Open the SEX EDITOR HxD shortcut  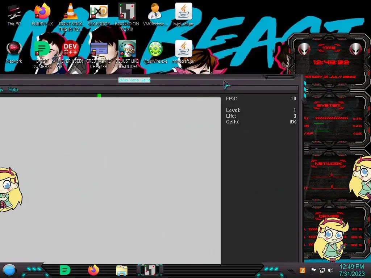coord(99,15)
